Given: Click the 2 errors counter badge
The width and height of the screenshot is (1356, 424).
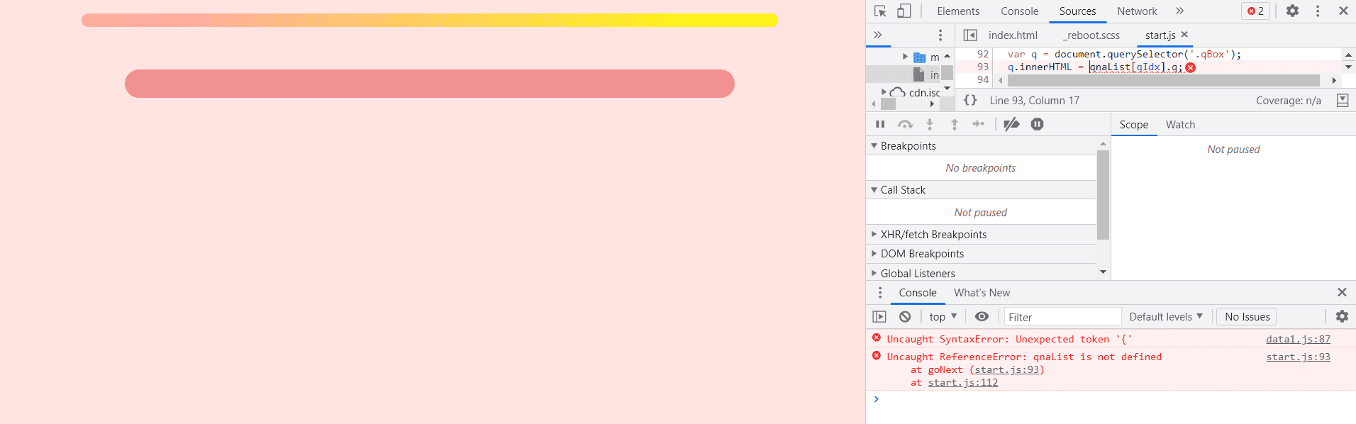Looking at the screenshot, I should pyautogui.click(x=1255, y=11).
